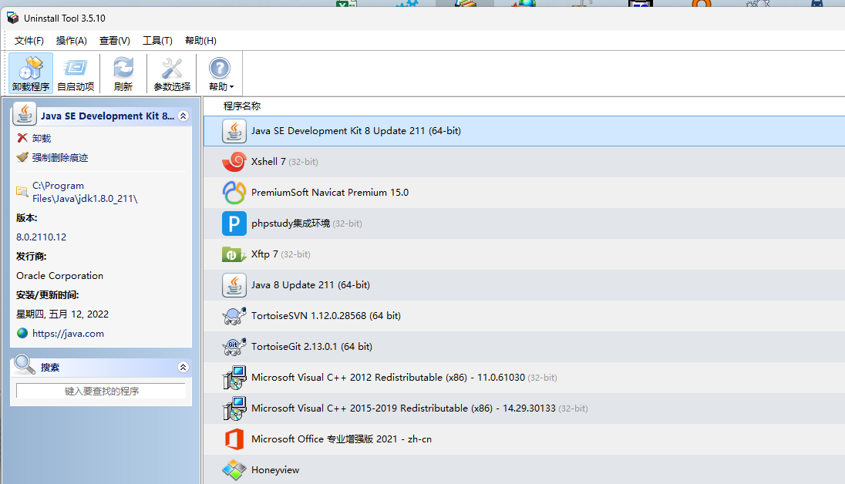Click the 程序名称 column header
This screenshot has height=484, width=845.
point(242,106)
